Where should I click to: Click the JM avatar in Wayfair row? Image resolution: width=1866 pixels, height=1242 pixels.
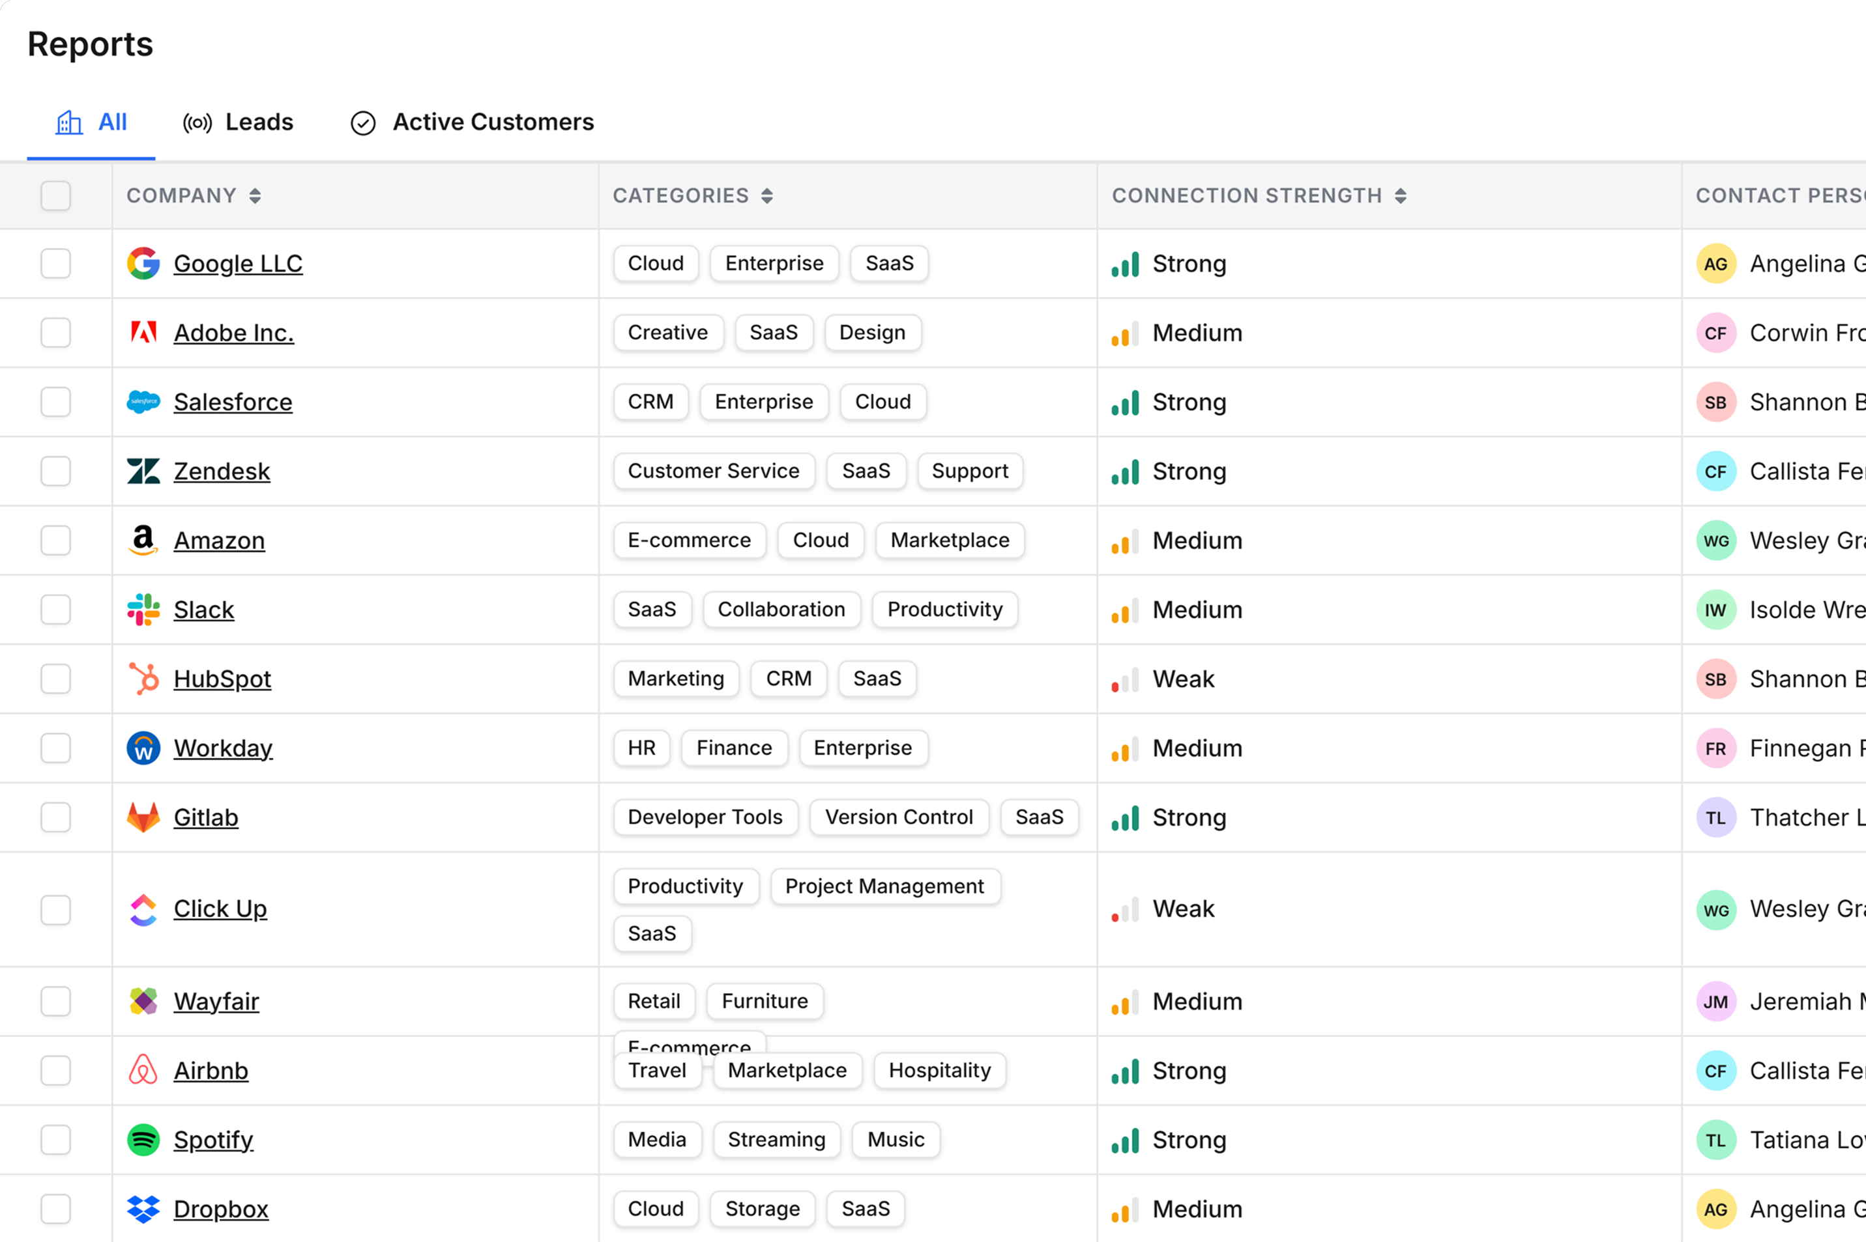(1716, 1001)
